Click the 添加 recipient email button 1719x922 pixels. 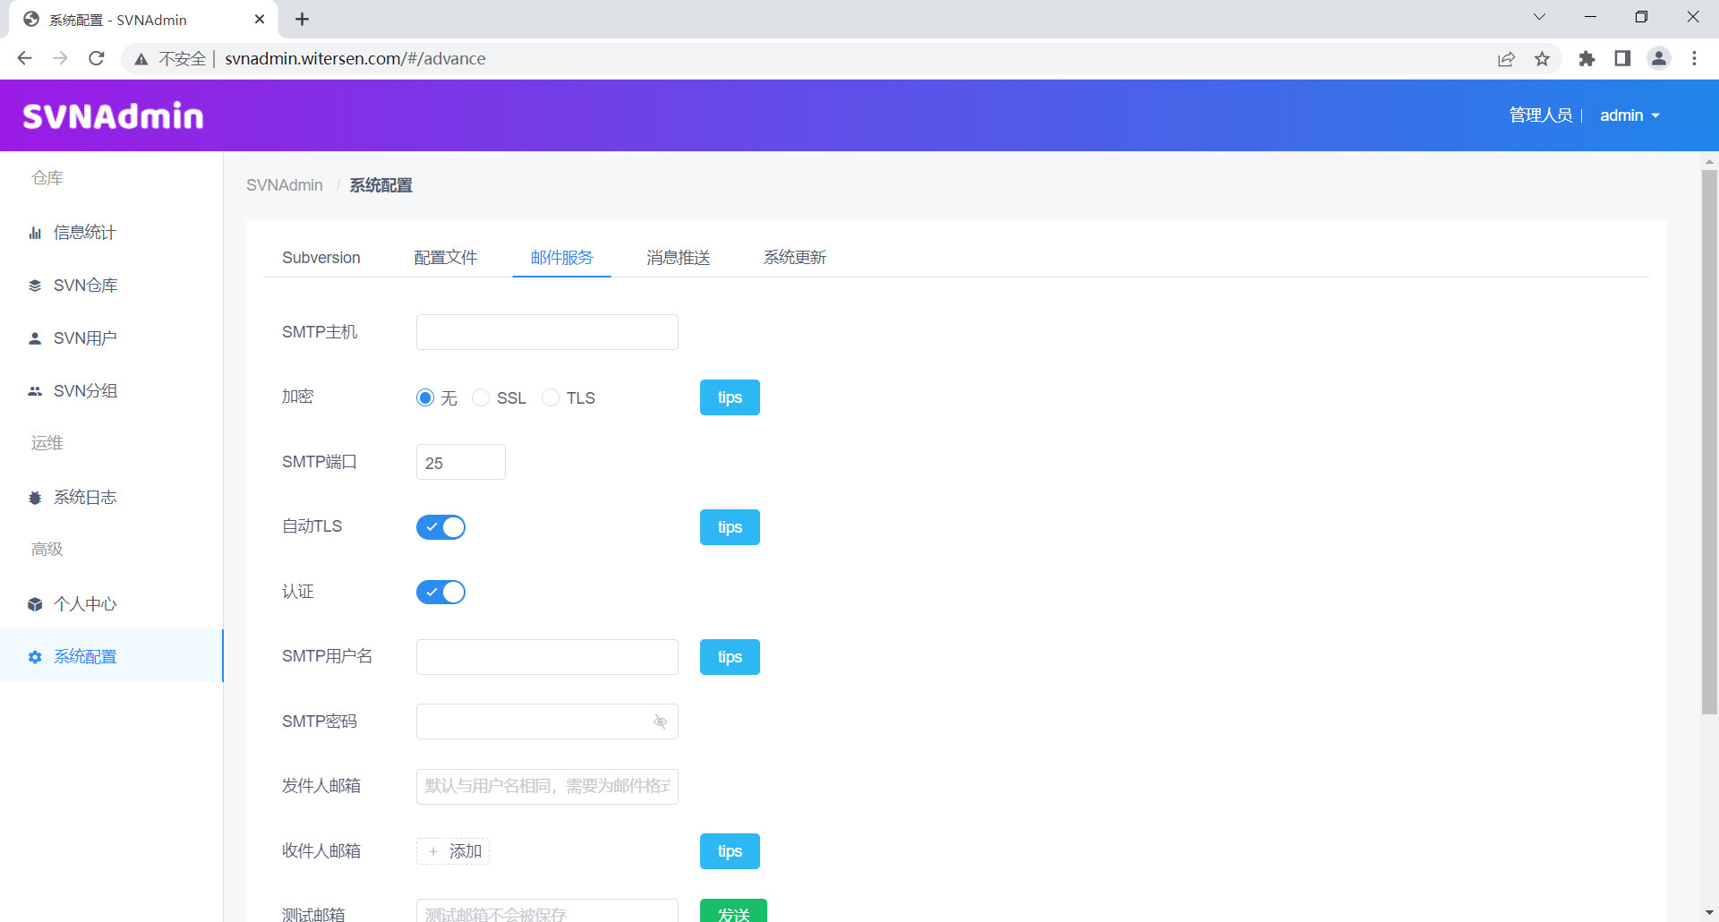[x=453, y=851]
